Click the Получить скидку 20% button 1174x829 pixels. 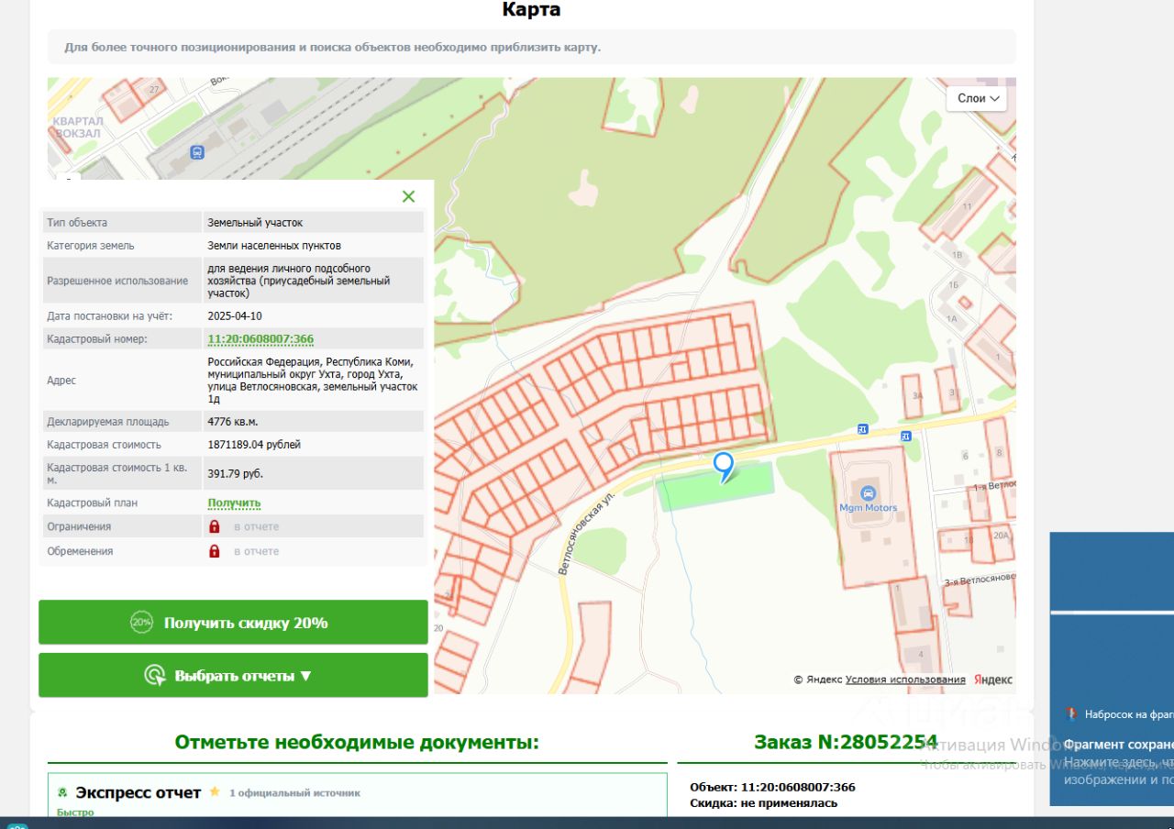(x=233, y=623)
